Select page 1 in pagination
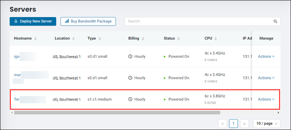The width and height of the screenshot is (291, 130). click(x=233, y=123)
